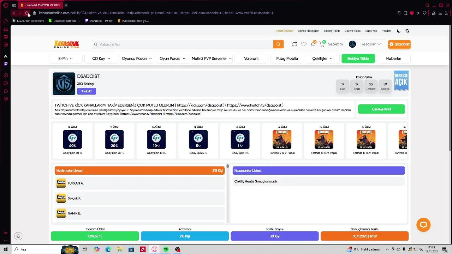Viewport: 452px width, 254px height.
Task: Expand the Çekilişler dropdown
Action: [x=322, y=59]
